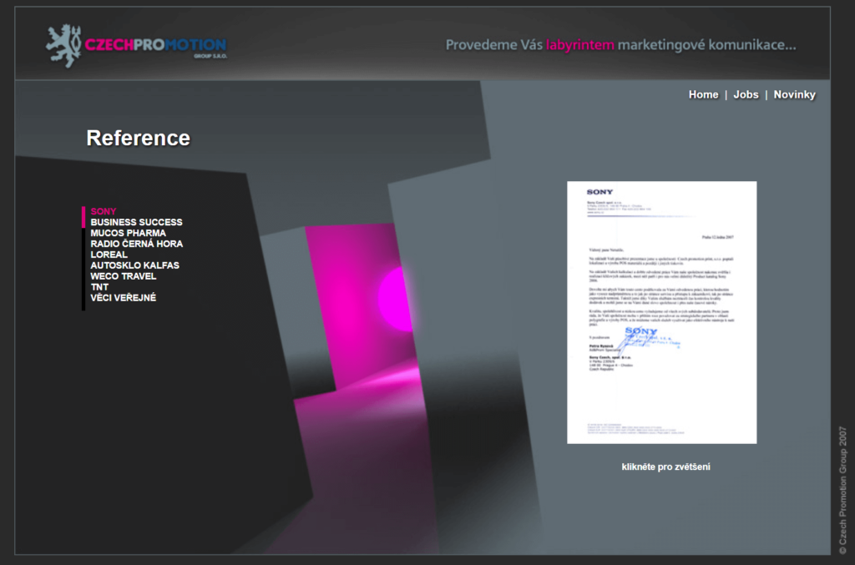
Task: Click the CZECHPROMOTION logo text
Action: (155, 46)
